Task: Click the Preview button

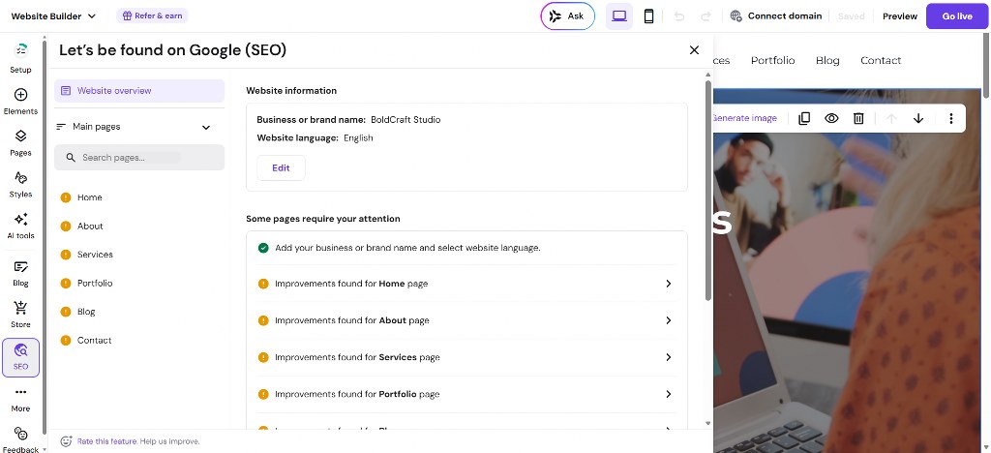Action: (899, 16)
